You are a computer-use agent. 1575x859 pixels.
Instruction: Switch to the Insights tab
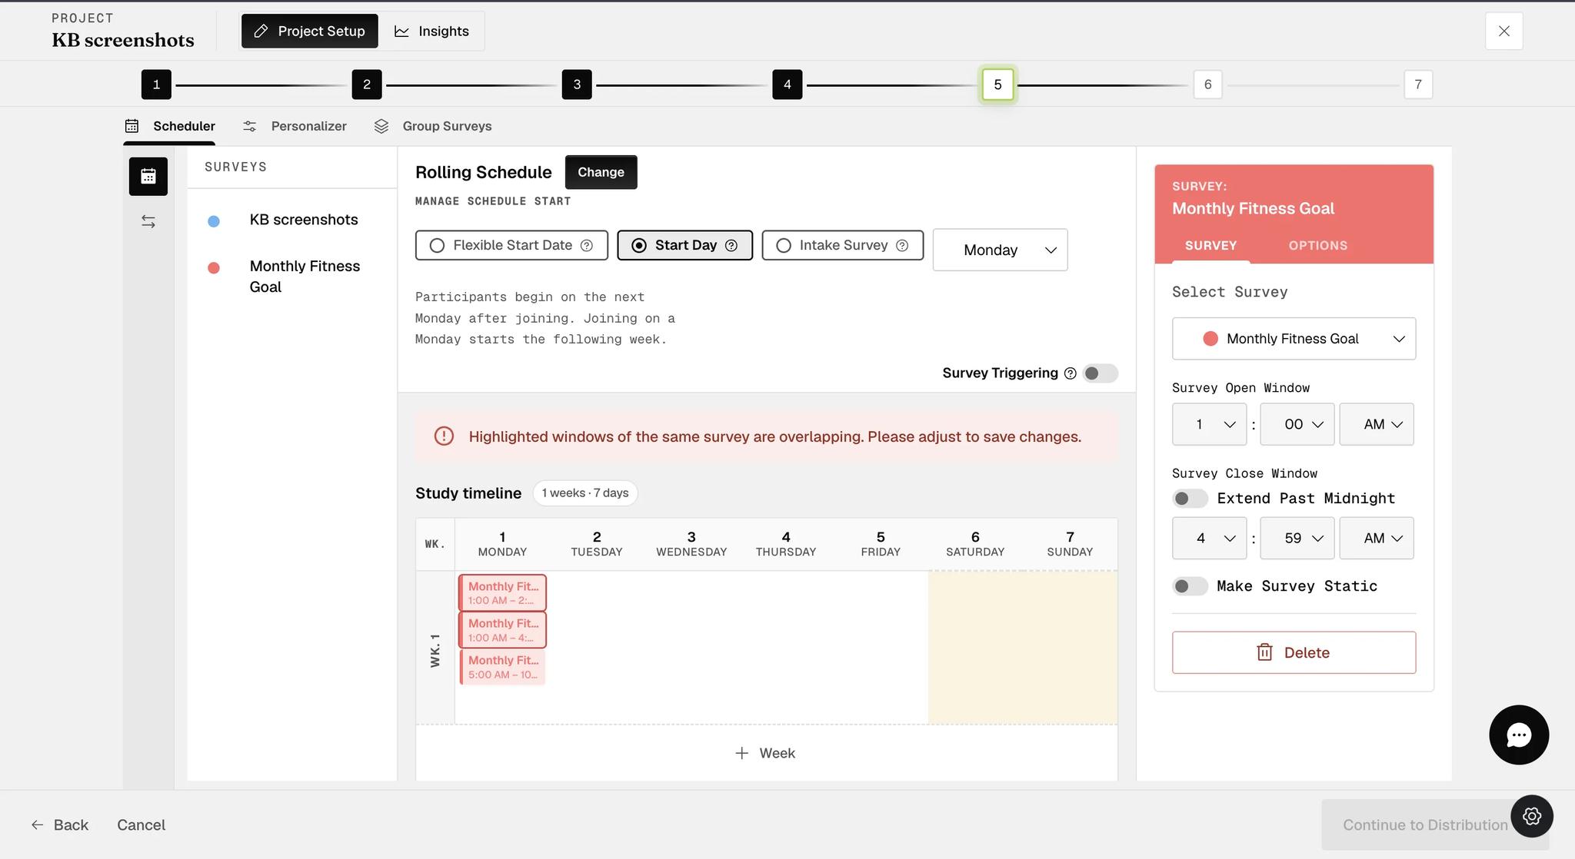pyautogui.click(x=431, y=31)
